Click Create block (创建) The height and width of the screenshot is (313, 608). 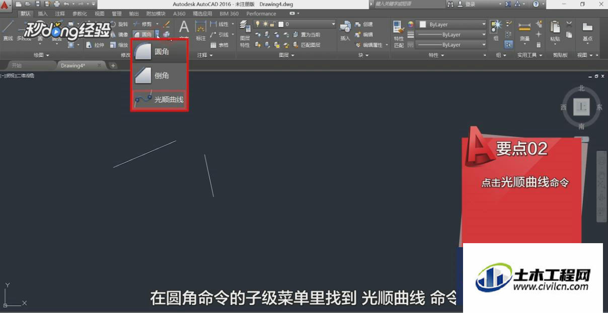click(364, 24)
